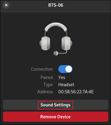Click the MAC address 00:58:56:22:7A:4E
The width and height of the screenshot is (111, 125).
[76, 92]
